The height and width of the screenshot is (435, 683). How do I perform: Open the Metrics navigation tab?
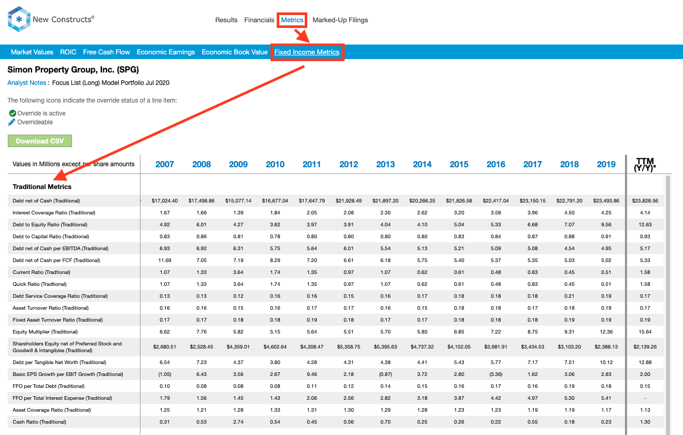click(x=292, y=20)
